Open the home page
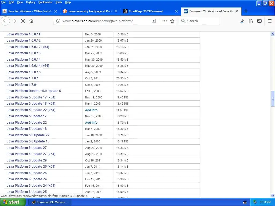Screen dimensions: 275x206 coord(31,21)
